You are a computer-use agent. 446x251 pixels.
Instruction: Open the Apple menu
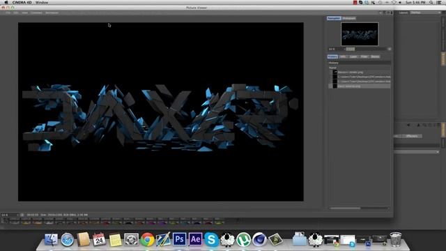click(x=6, y=2)
